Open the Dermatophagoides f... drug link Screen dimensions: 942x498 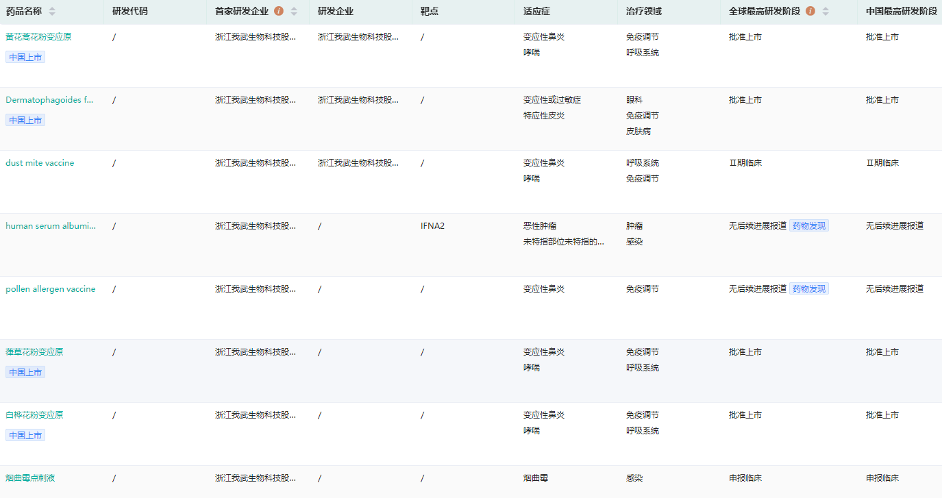pyautogui.click(x=49, y=100)
